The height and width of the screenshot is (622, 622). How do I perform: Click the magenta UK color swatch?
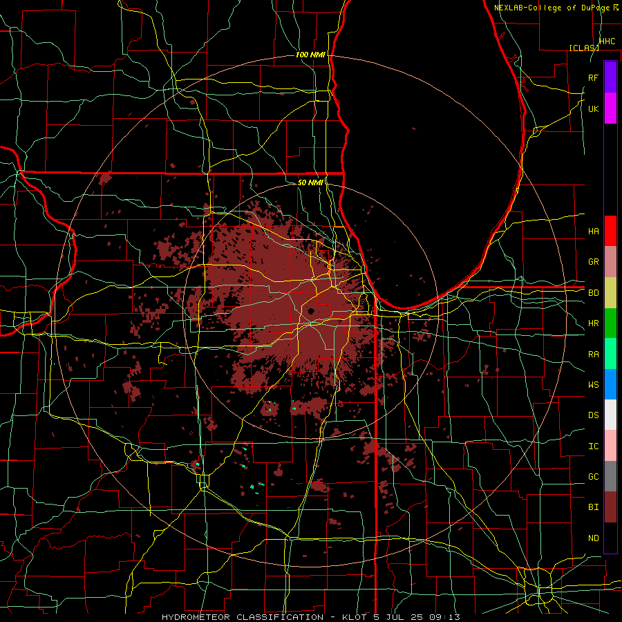coord(610,109)
